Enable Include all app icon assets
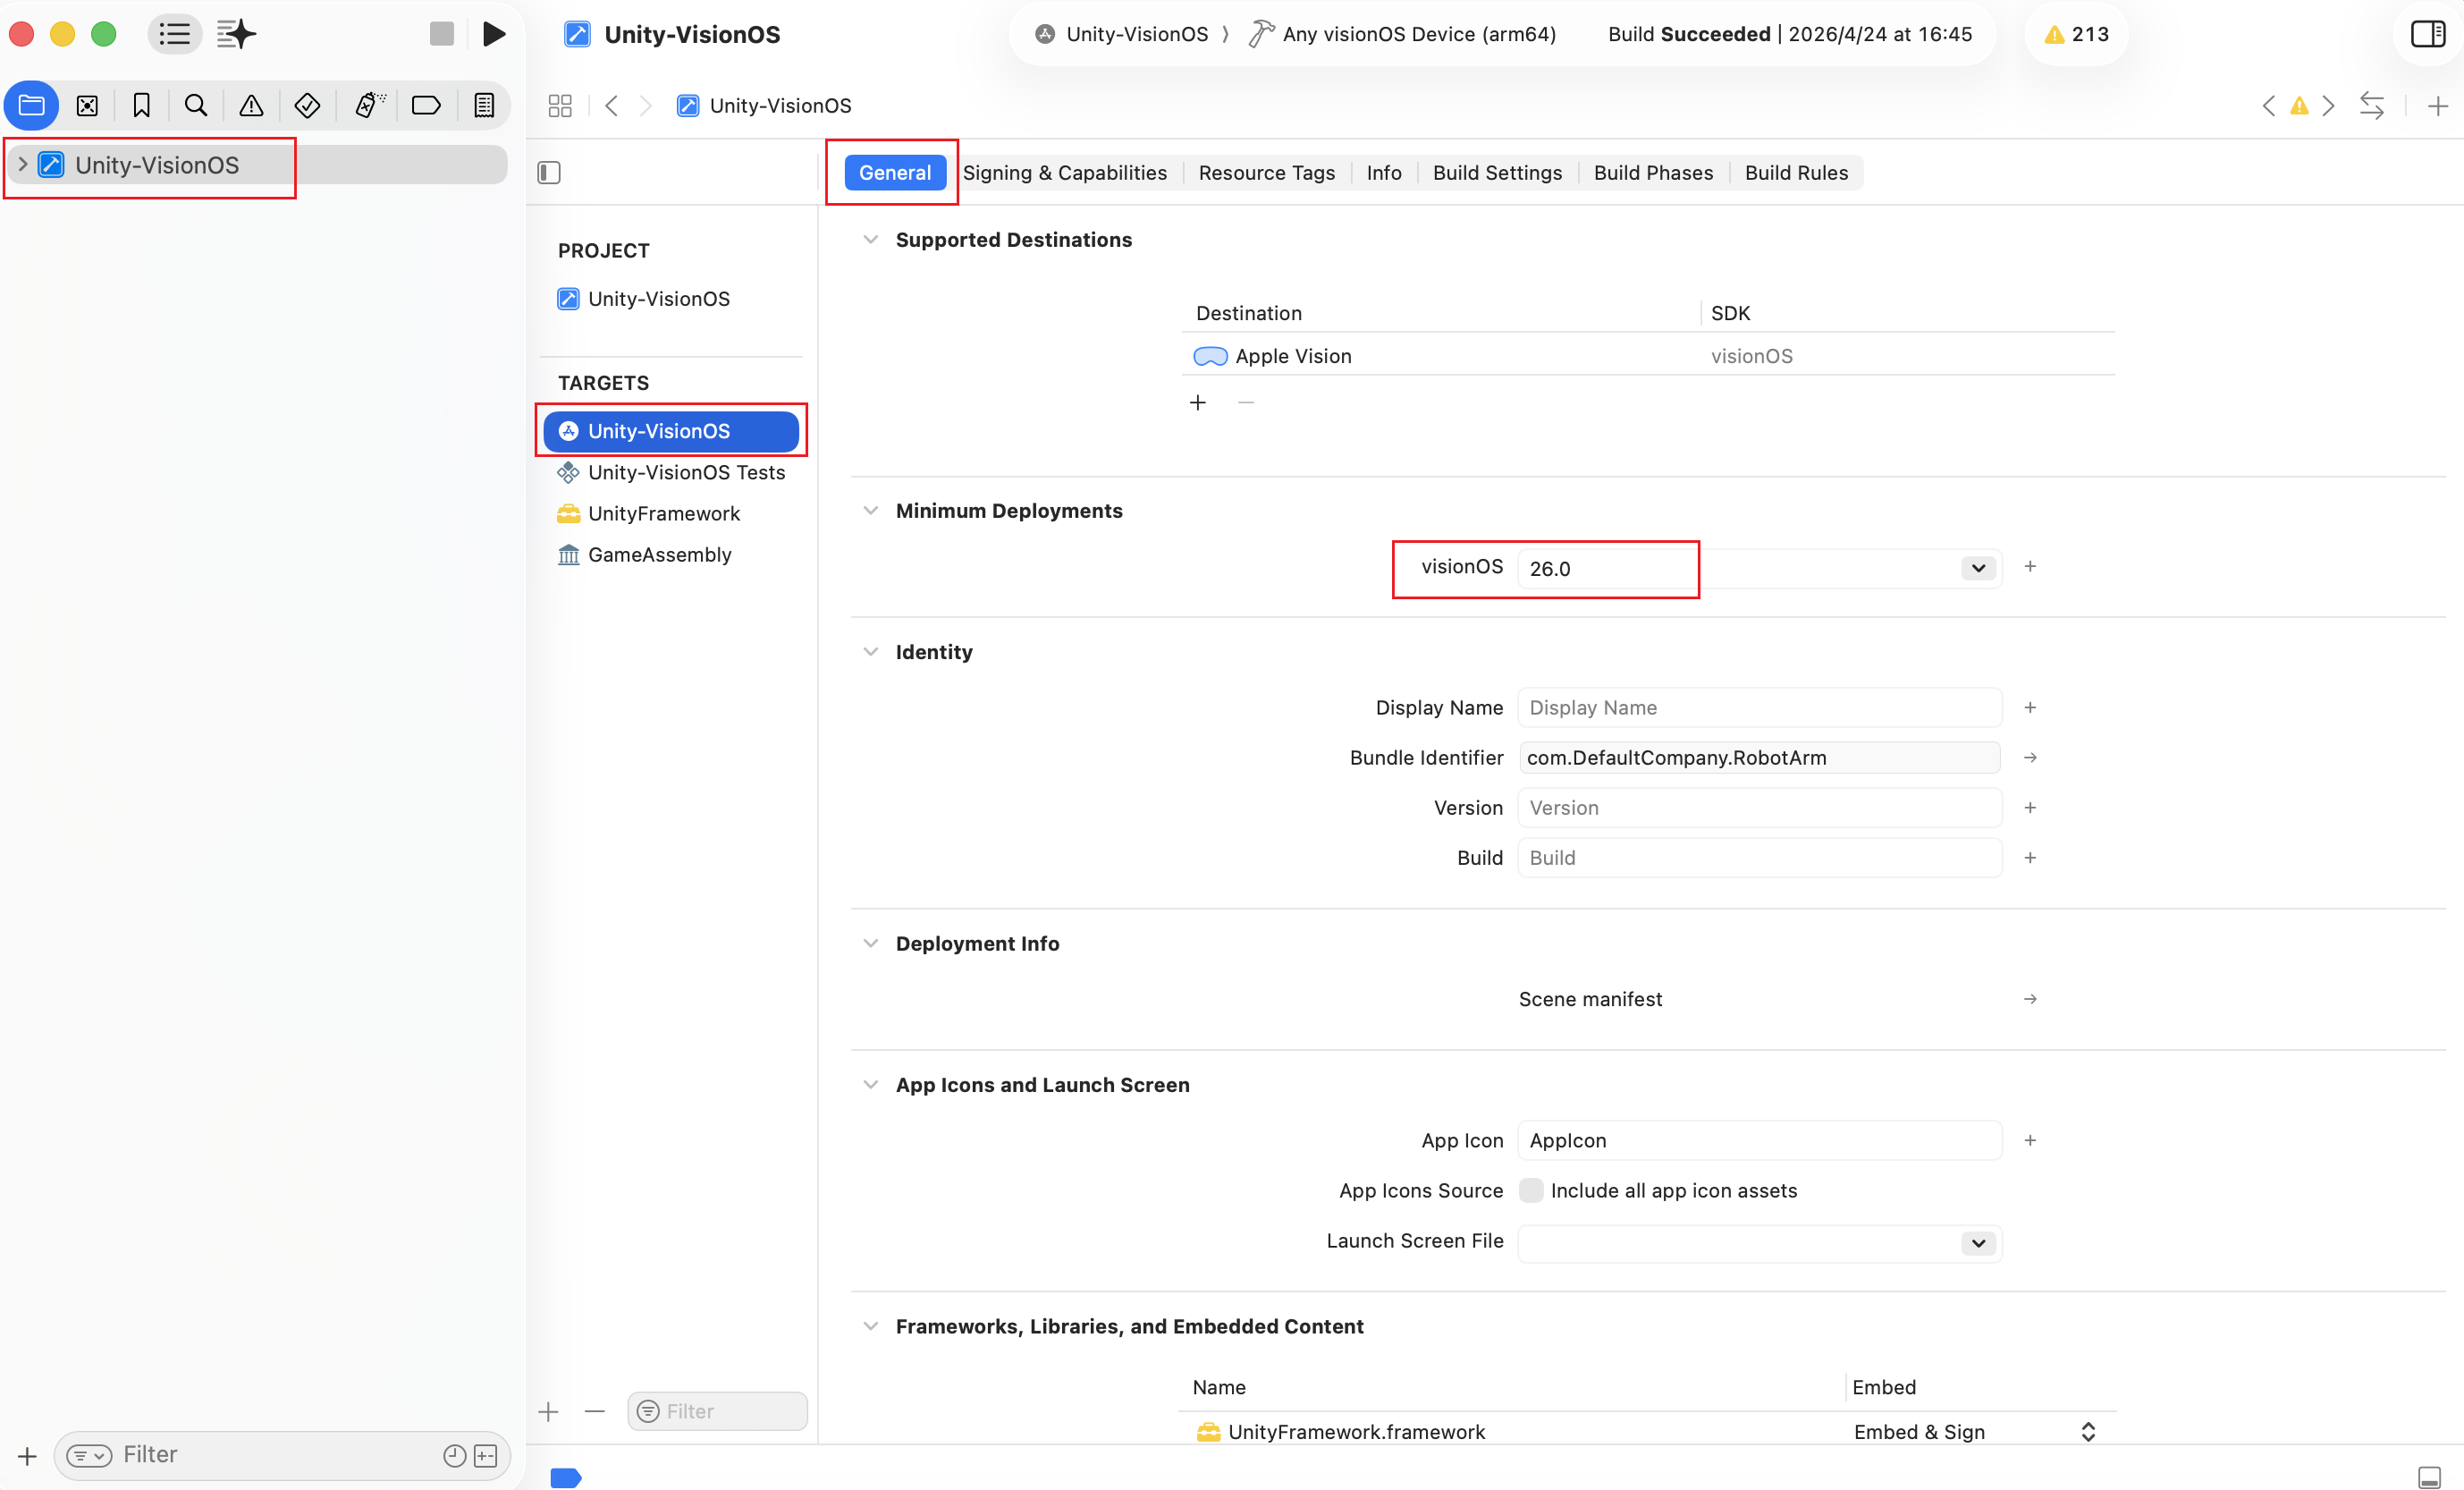This screenshot has height=1490, width=2464. coord(1530,1190)
